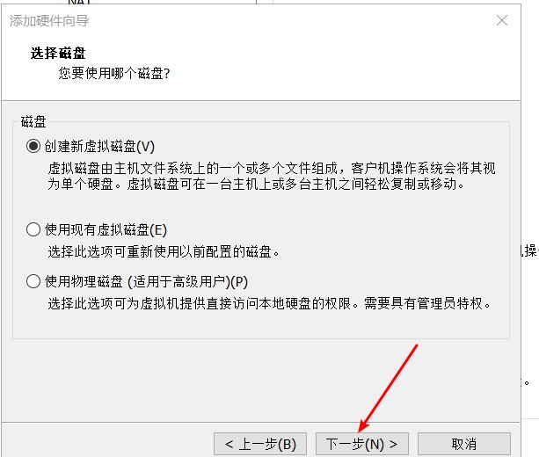Image resolution: width=539 pixels, height=457 pixels.
Task: Go back with 上一步(B) button
Action: [260, 444]
